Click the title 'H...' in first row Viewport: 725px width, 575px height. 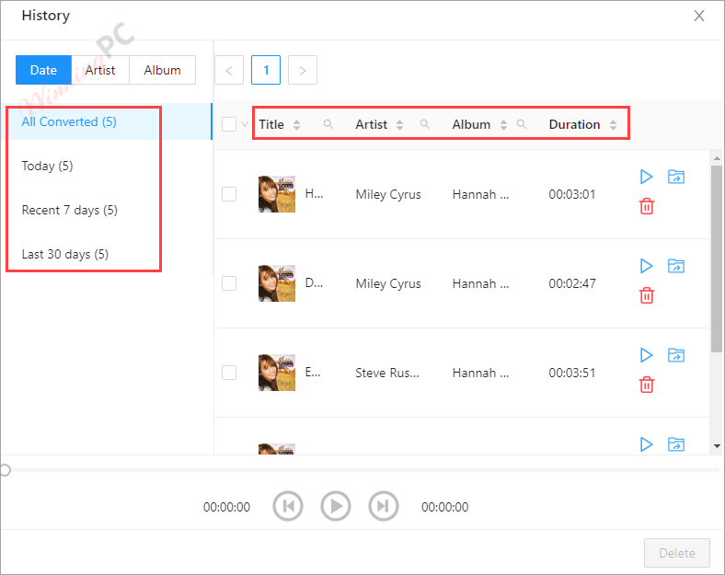tap(314, 194)
